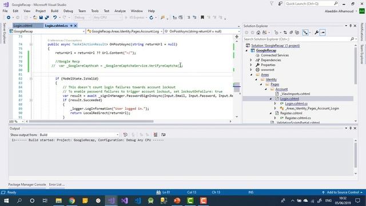Open the Edit menu
The image size is (366, 206).
[x=15, y=11]
